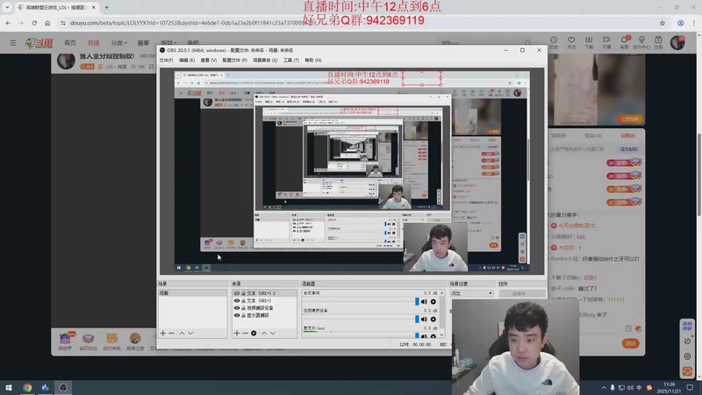The width and height of the screenshot is (702, 395).
Task: Open new browser tab with plus button
Action: tap(106, 7)
